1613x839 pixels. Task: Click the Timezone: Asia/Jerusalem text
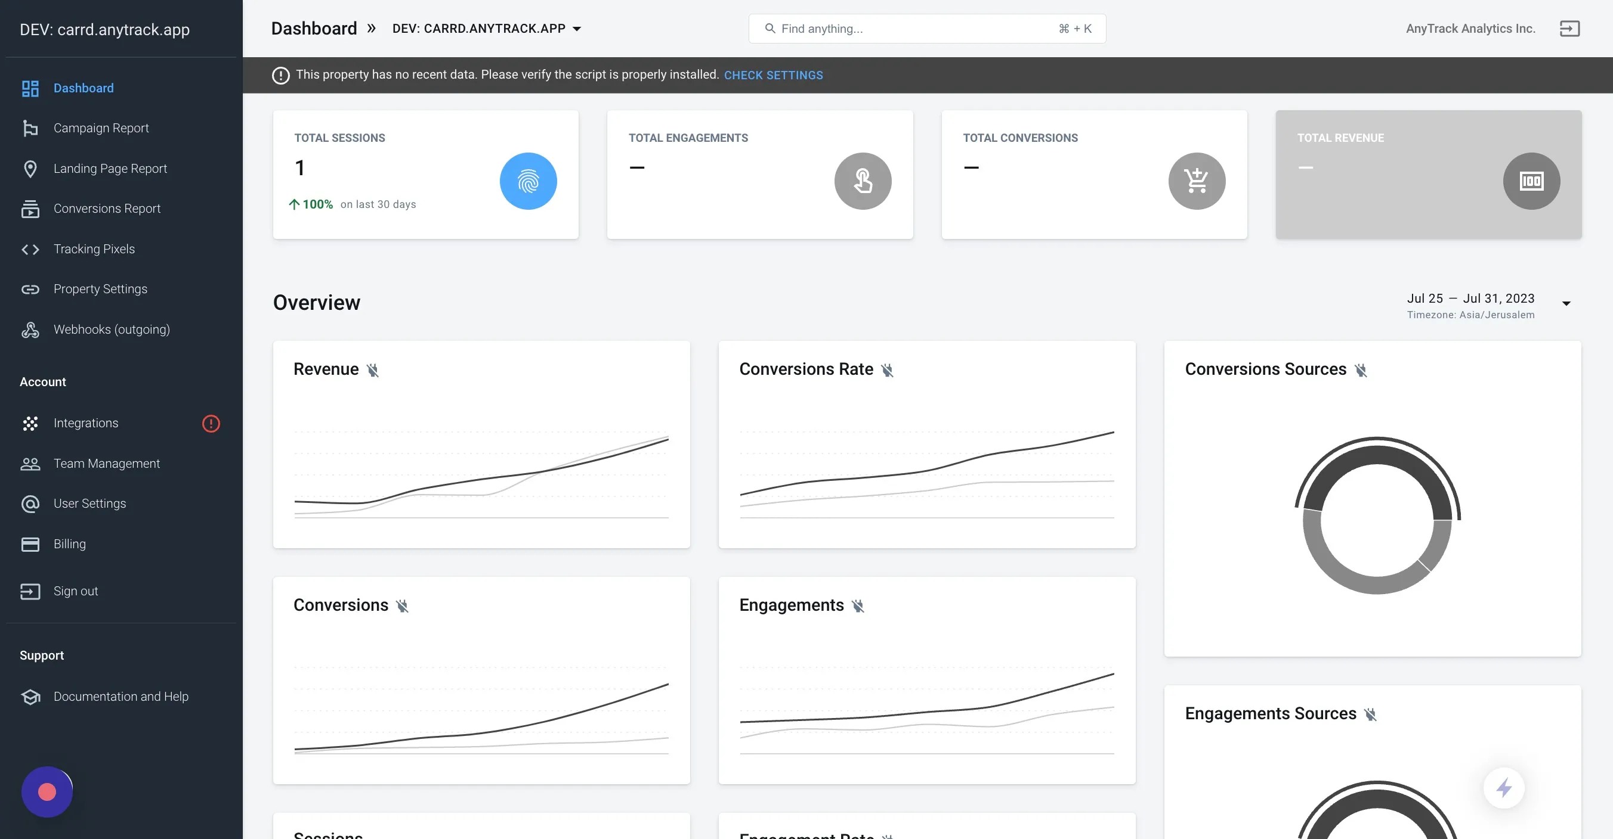pyautogui.click(x=1470, y=315)
